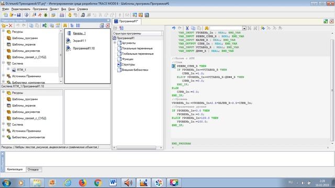This screenshot has width=335, height=188.
Task: Open the Файл menu
Action: (5, 9)
